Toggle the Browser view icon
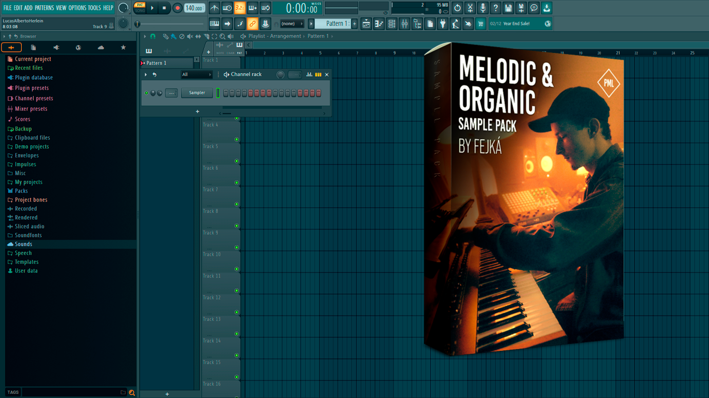 pos(417,23)
